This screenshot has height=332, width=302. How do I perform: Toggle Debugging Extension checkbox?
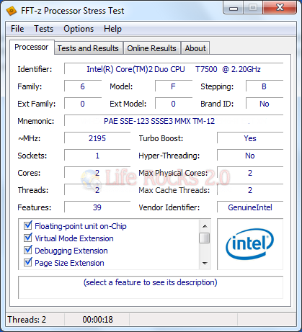(x=28, y=250)
